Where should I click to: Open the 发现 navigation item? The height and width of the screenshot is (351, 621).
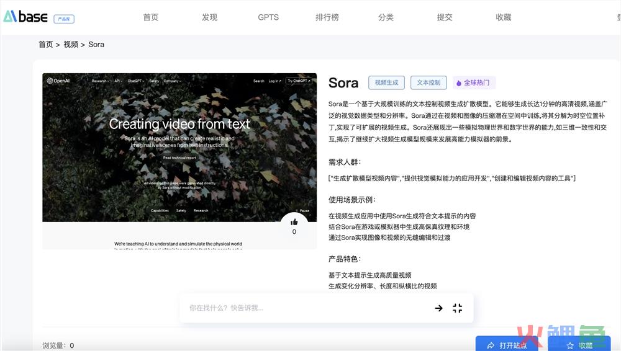[x=209, y=17]
